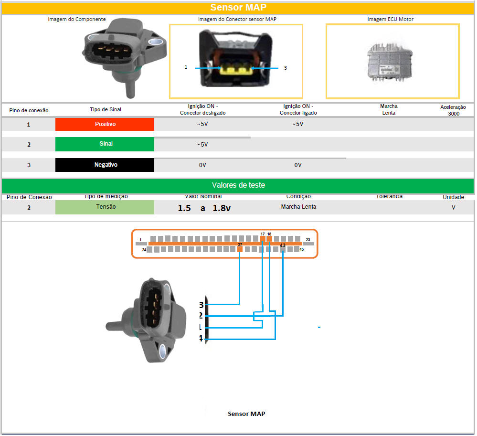The image size is (477, 436).
Task: Click the MAP sensor connector photo
Action: (x=236, y=61)
